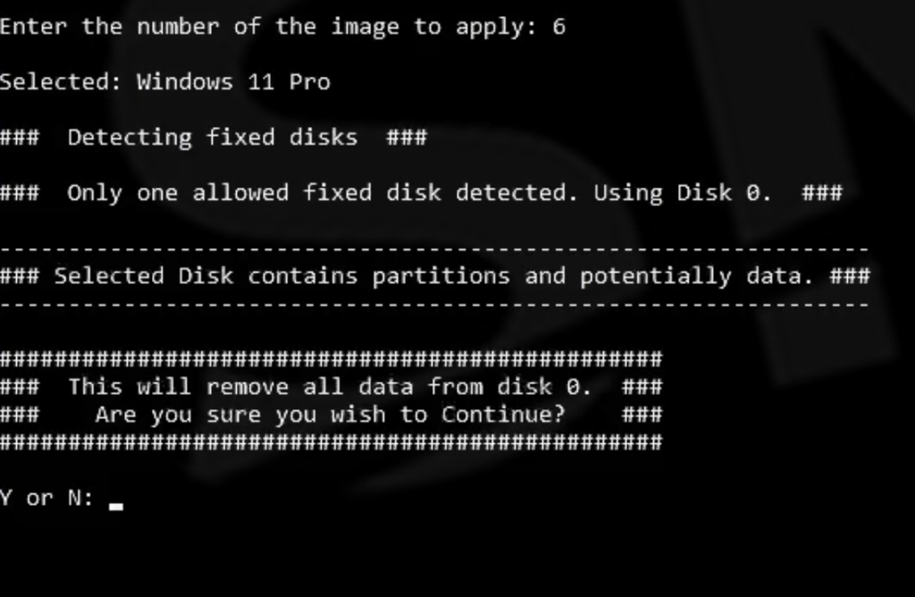Click the word "Continue?" in the confirmation box
This screenshot has width=915, height=597.
(503, 415)
